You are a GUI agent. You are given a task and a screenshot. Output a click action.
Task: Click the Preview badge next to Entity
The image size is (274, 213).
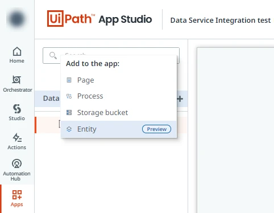tap(156, 129)
